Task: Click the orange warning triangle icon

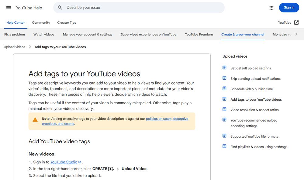Action: (35, 120)
